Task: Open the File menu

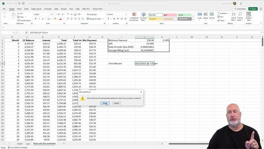Action: coord(4,9)
